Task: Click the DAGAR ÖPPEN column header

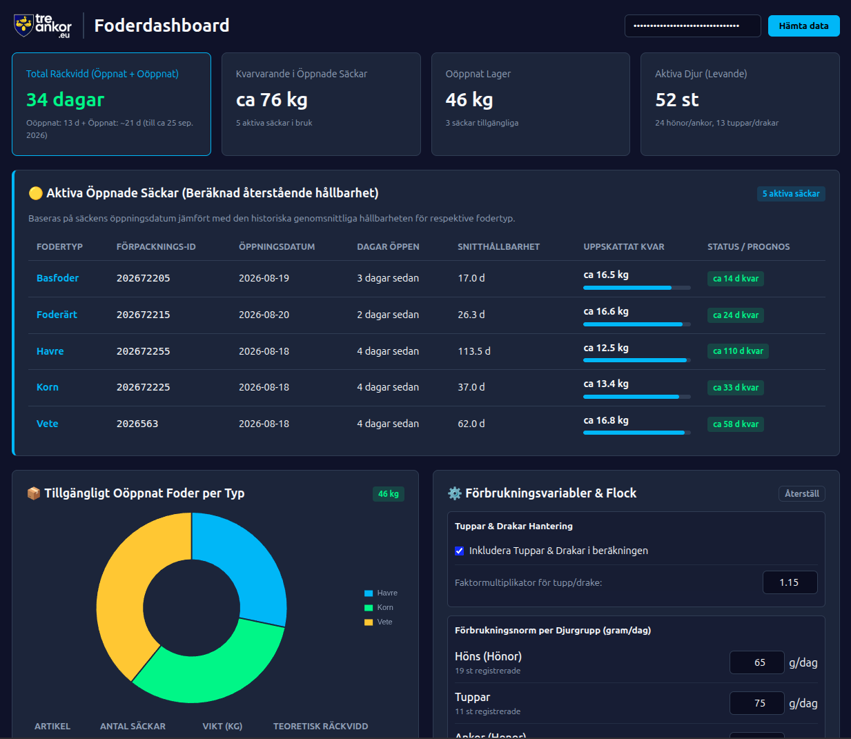Action: point(388,246)
